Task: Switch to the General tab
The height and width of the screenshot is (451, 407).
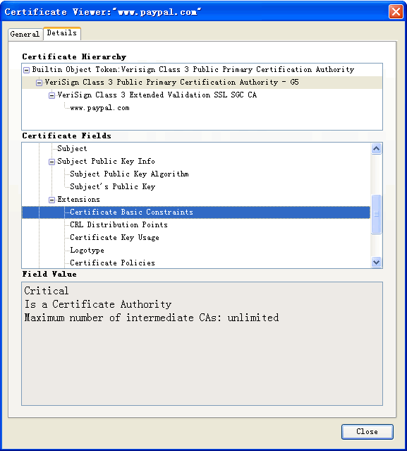Action: 25,34
